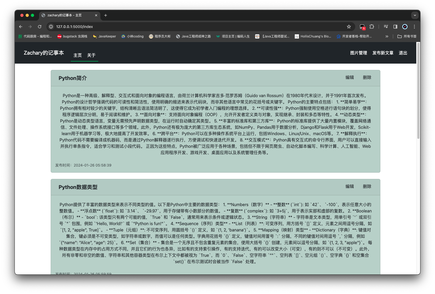Screen dimensions: 435x294
Task: Open the 关于 nav item
Action: click(91, 55)
